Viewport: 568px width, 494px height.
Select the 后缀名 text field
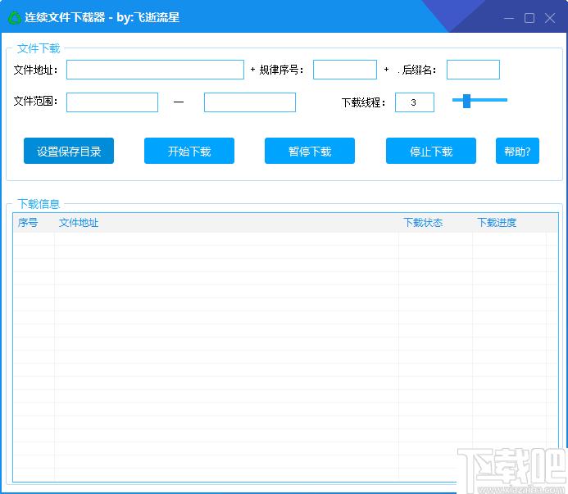coord(473,70)
